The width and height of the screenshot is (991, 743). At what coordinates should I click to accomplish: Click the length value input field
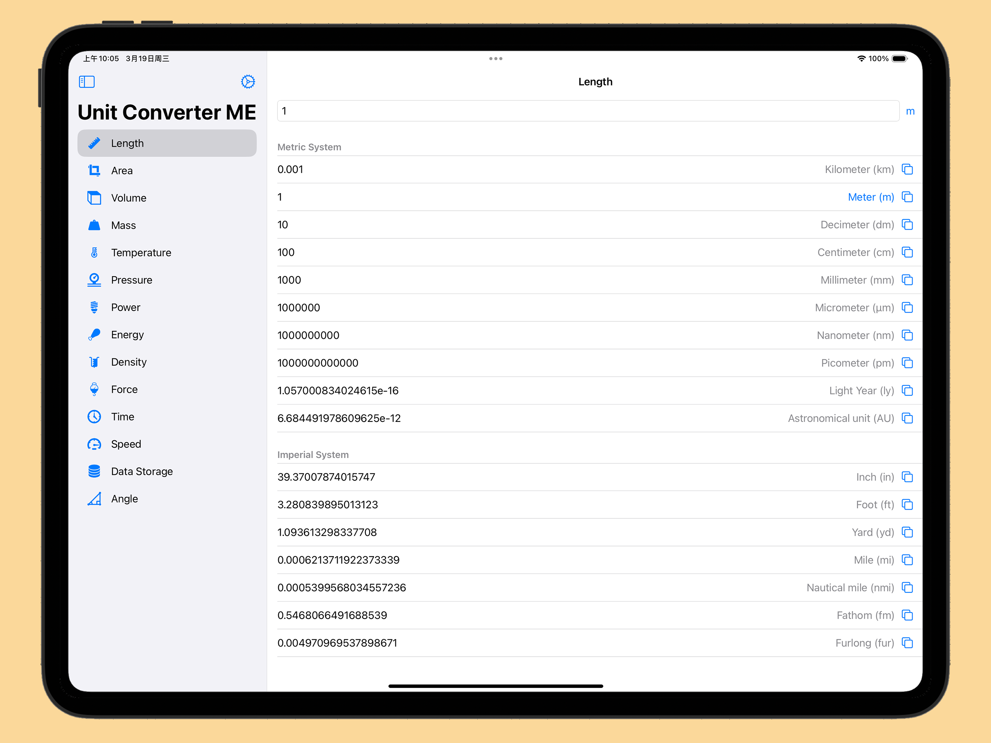pyautogui.click(x=587, y=111)
